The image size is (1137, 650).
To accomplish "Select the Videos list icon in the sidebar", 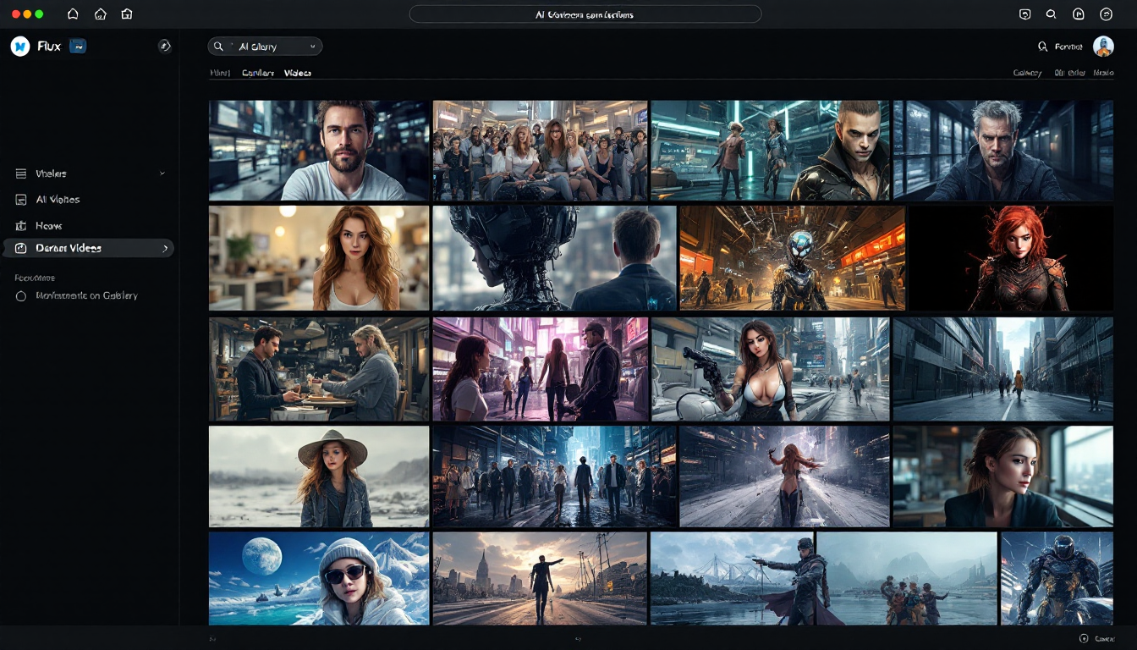I will point(20,173).
